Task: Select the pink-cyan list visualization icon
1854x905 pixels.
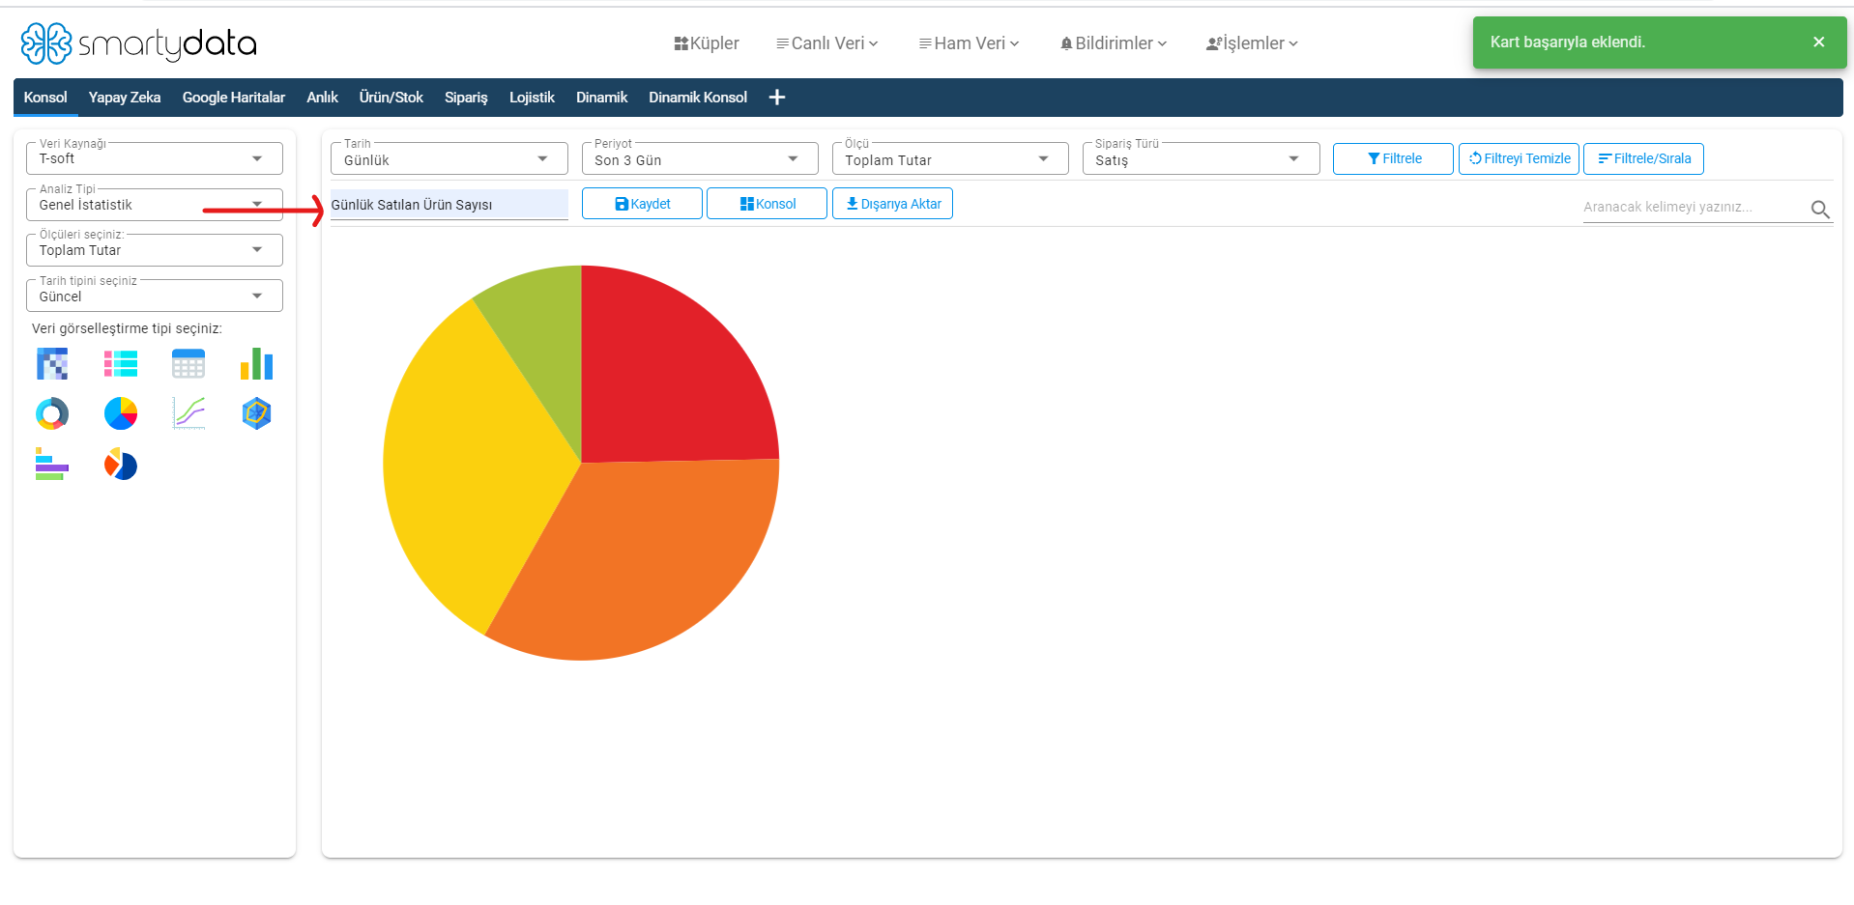Action: click(121, 363)
